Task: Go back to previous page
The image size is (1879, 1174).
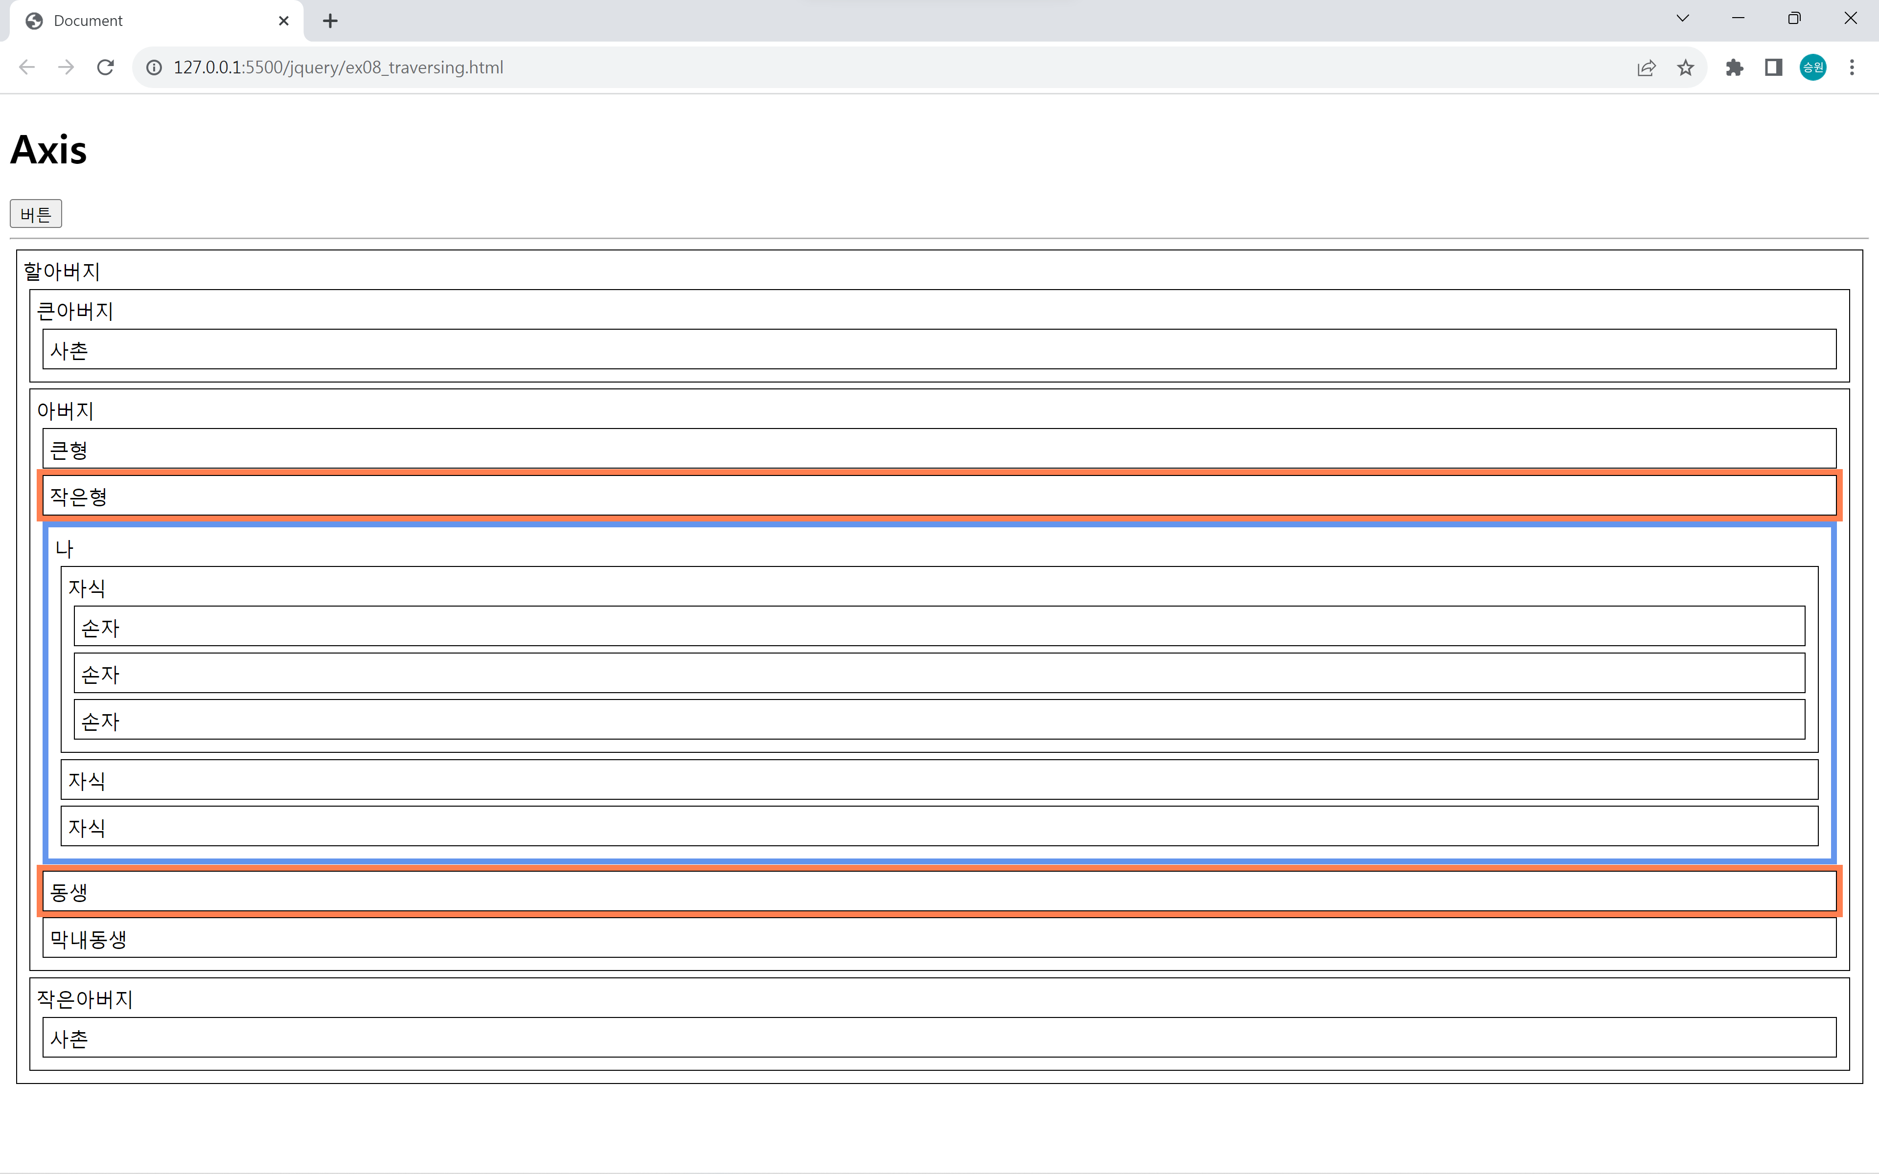Action: click(x=27, y=68)
